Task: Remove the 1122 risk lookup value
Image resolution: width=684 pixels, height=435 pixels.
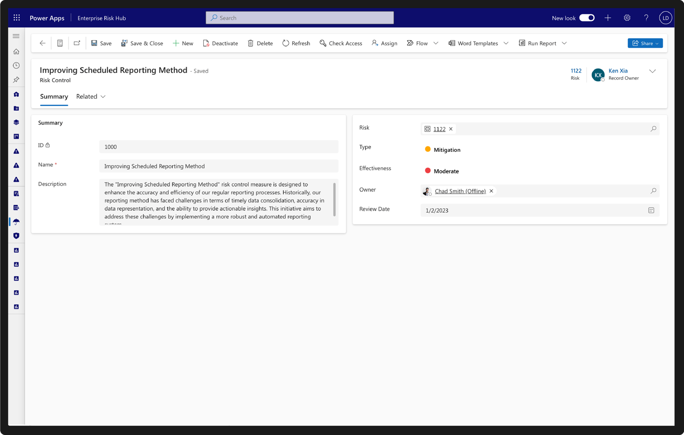Action: pyautogui.click(x=451, y=129)
